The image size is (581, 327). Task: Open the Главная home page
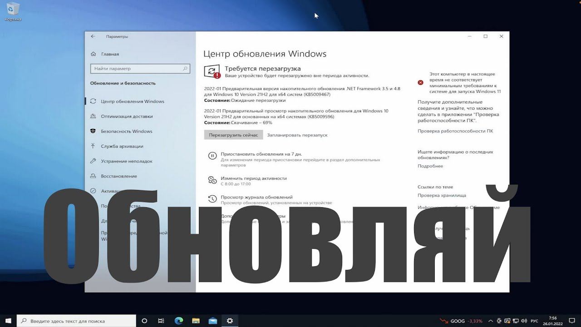pos(105,54)
